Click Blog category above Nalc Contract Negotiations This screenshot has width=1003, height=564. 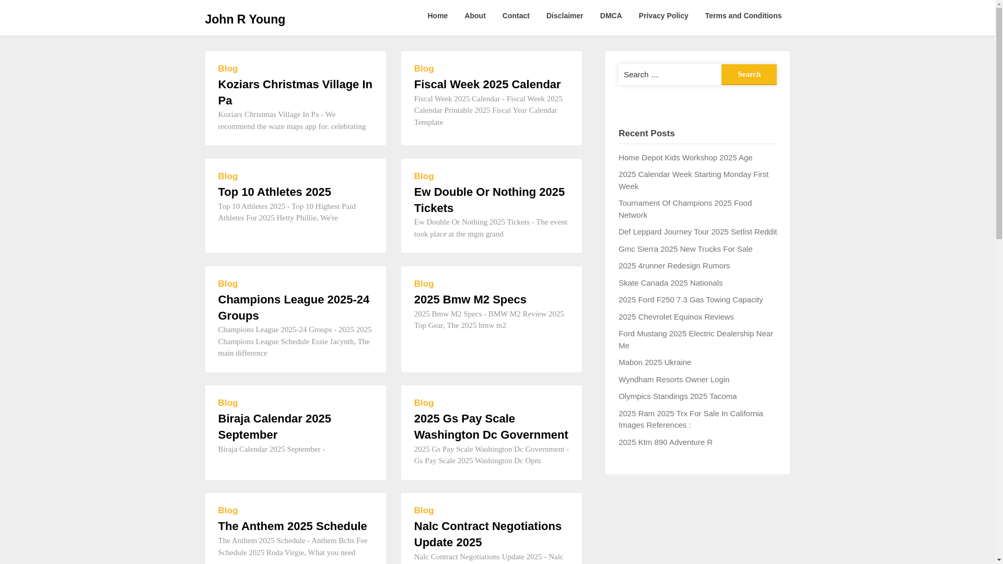tap(424, 510)
